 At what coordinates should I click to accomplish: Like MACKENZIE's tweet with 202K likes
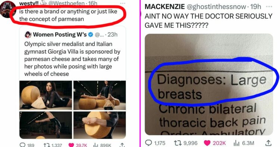click(215, 143)
